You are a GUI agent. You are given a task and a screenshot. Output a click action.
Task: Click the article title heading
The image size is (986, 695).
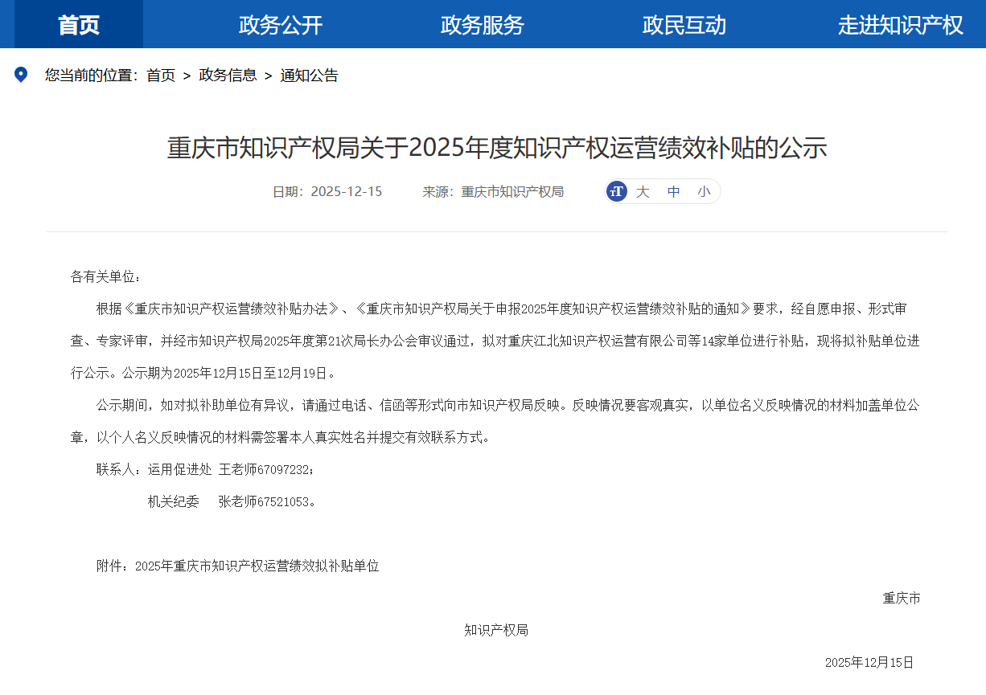[x=497, y=148]
